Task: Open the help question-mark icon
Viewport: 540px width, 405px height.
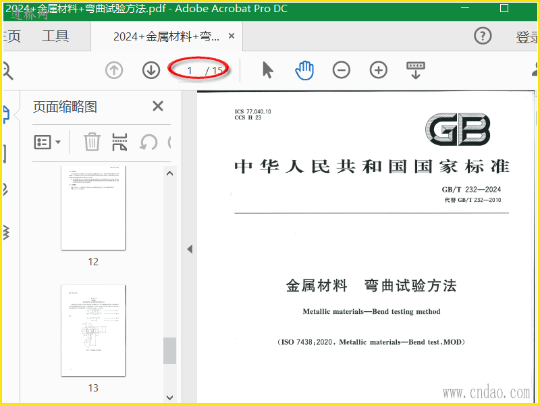Action: [x=483, y=36]
